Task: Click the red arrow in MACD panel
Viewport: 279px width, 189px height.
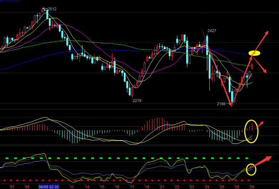Action: click(260, 124)
